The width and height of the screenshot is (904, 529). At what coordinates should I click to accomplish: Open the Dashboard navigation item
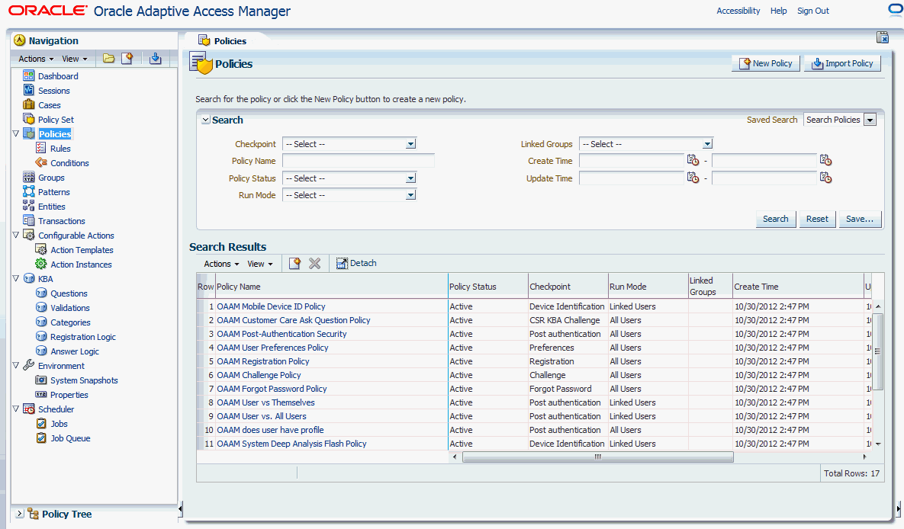58,76
